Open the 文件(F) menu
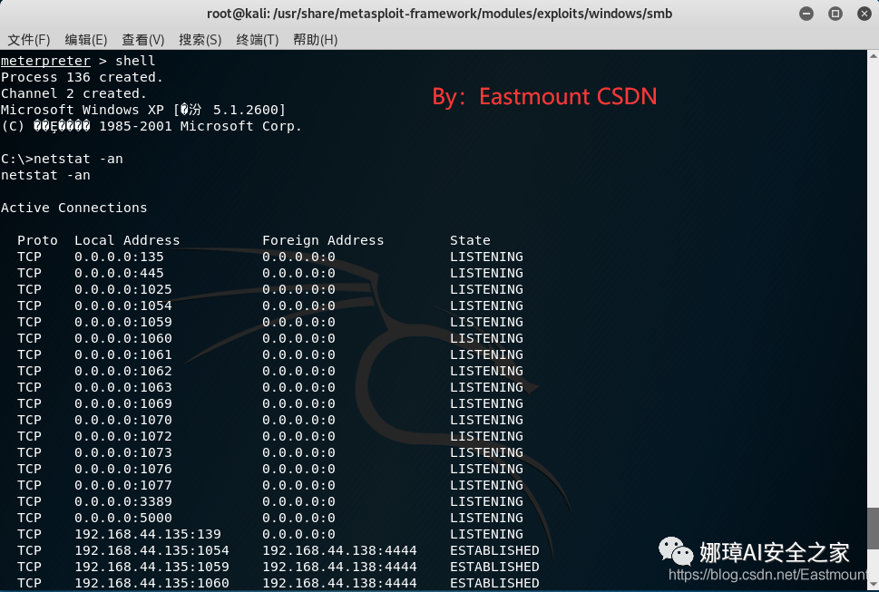This screenshot has height=592, width=879. (29, 40)
